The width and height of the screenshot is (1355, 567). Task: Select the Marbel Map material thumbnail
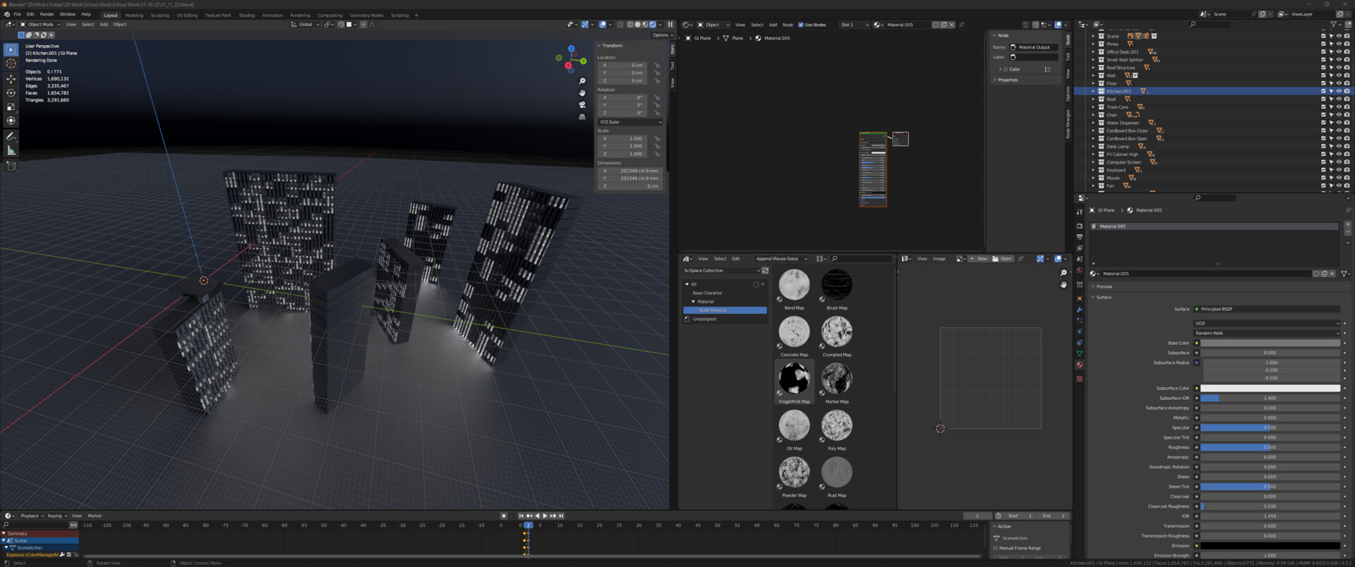click(836, 379)
